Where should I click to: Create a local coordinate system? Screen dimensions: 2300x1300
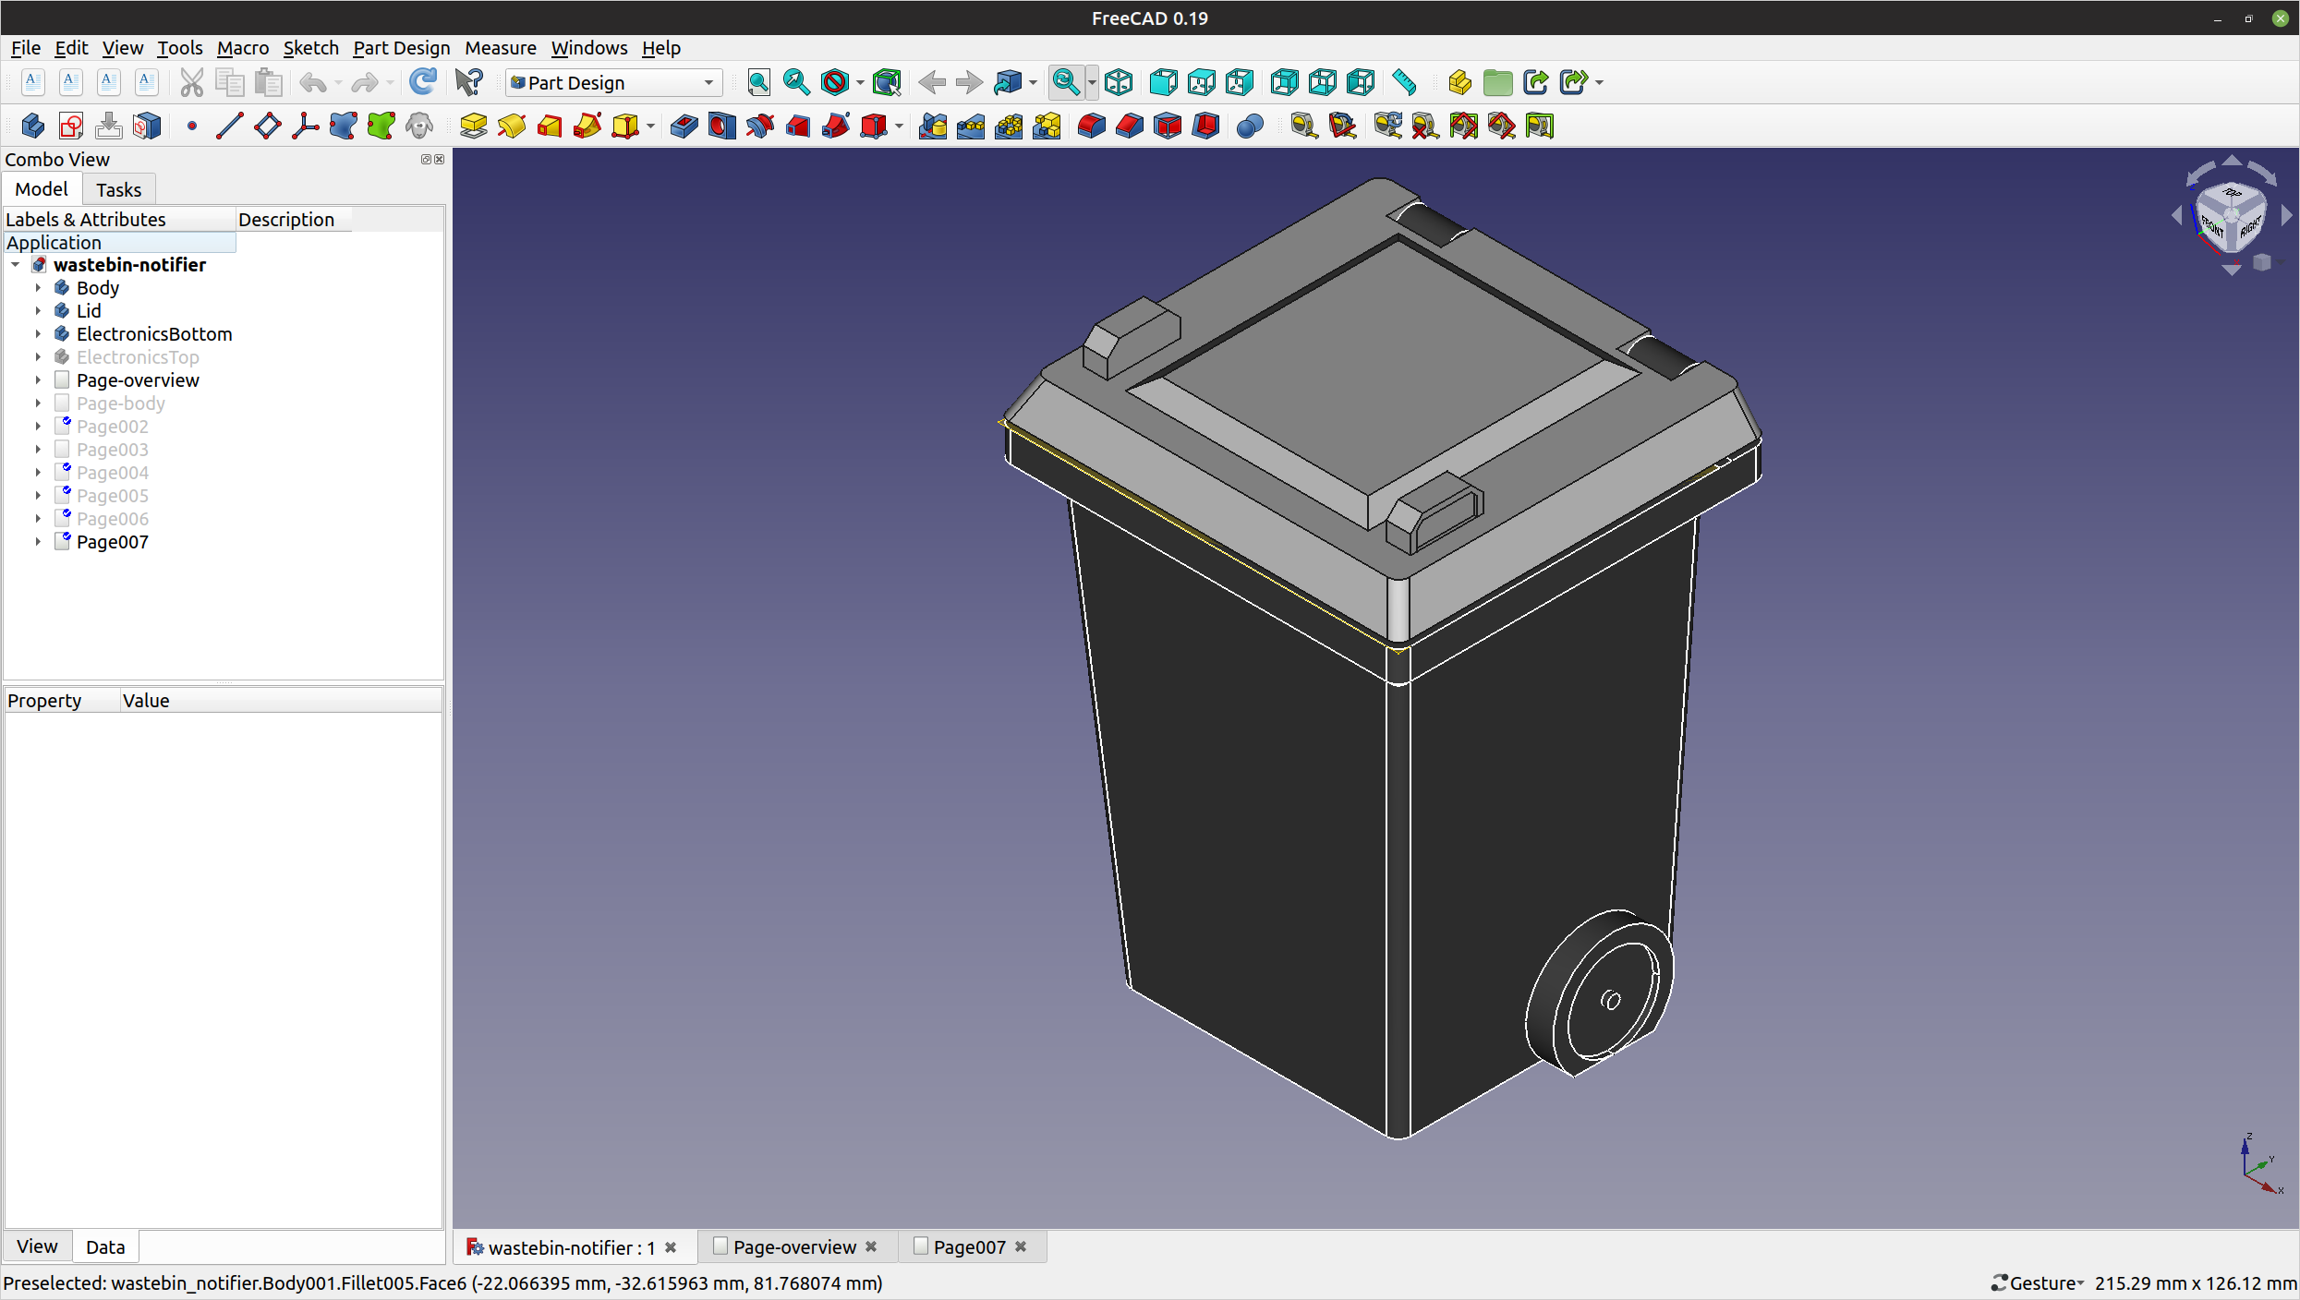coord(305,126)
